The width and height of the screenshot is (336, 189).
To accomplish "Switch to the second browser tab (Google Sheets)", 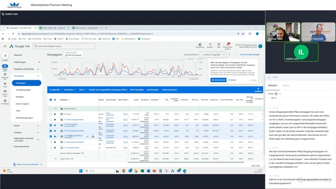I will coord(54,28).
